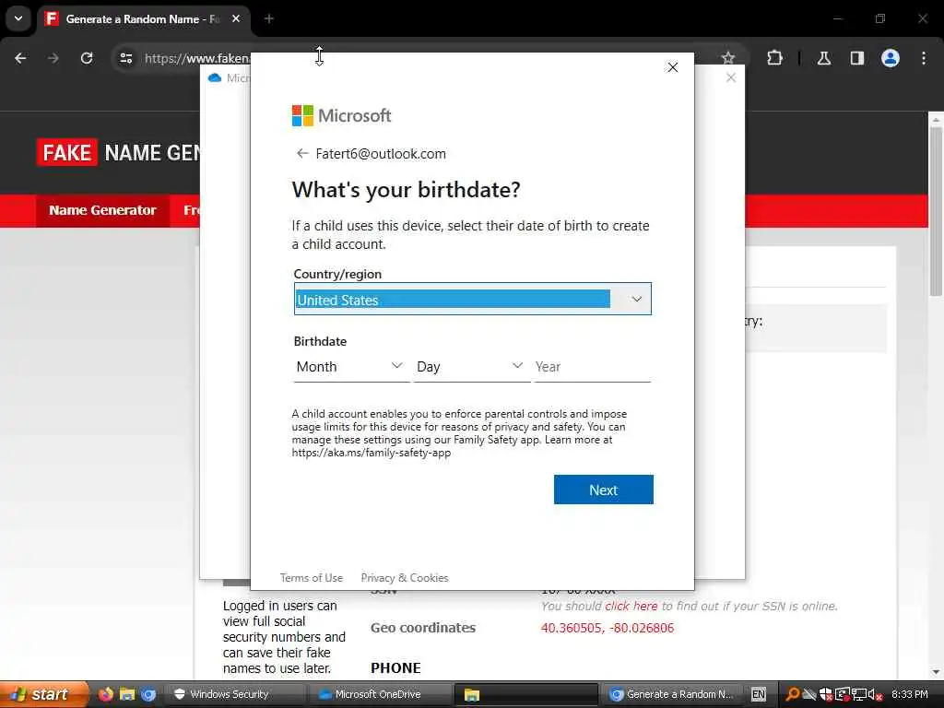
Task: Click the Chrome address bar URL
Action: click(196, 58)
